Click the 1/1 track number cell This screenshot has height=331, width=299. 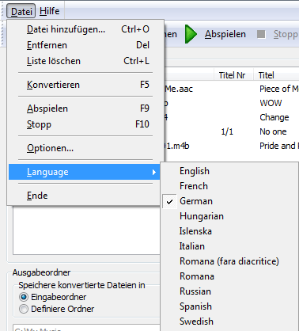pos(227,131)
